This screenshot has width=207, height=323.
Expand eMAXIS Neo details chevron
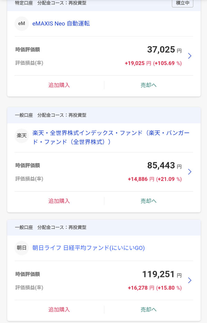(x=189, y=56)
